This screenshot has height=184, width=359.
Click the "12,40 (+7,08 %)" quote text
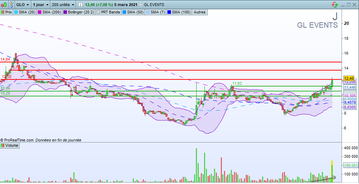point(99,5)
